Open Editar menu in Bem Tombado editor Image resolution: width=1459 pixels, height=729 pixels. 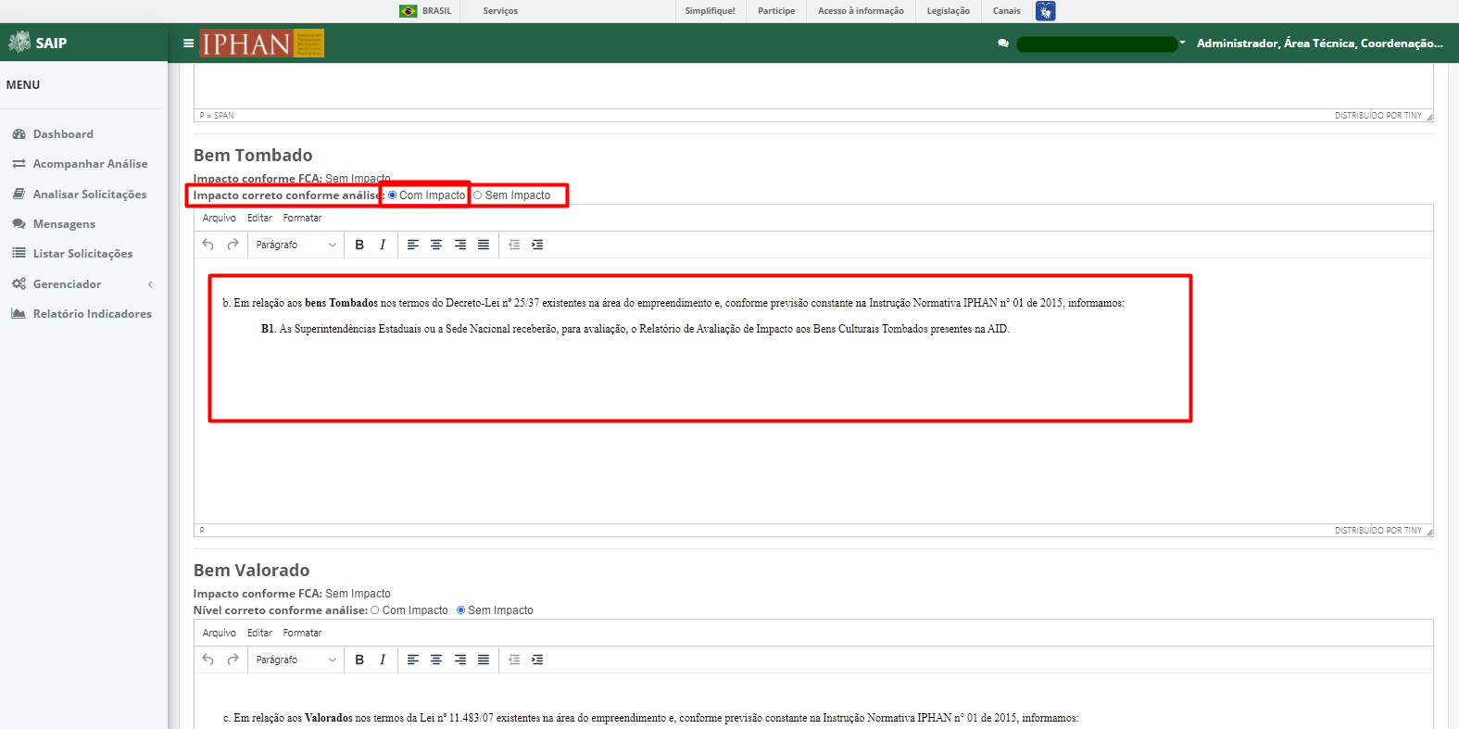(259, 218)
